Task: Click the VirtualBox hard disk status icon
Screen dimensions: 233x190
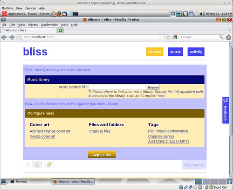Action: pos(181,187)
